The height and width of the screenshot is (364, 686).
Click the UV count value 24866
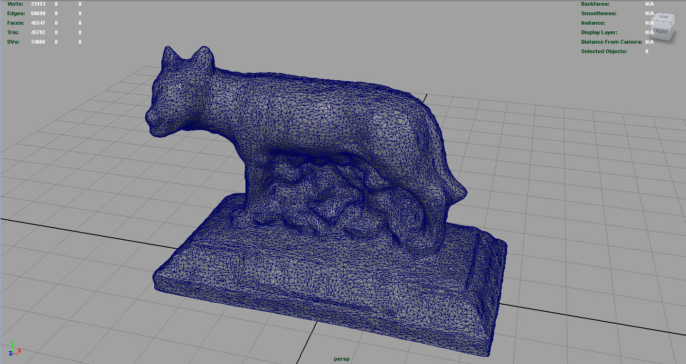[38, 42]
